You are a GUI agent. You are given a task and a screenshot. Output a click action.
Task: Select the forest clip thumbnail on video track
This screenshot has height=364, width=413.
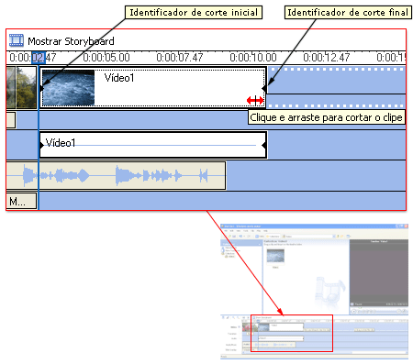pos(21,87)
